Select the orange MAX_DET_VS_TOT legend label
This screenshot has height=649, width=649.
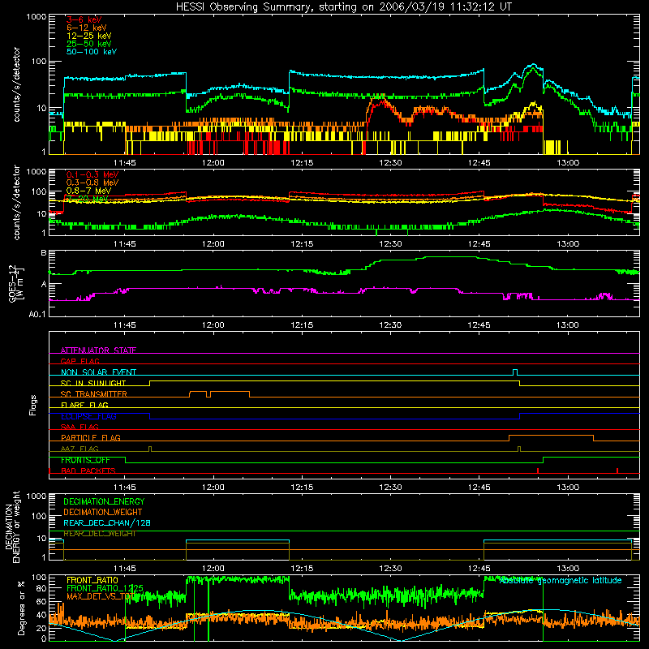(x=100, y=596)
